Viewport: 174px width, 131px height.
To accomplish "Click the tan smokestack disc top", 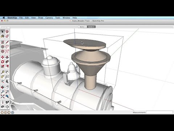I will (84, 43).
